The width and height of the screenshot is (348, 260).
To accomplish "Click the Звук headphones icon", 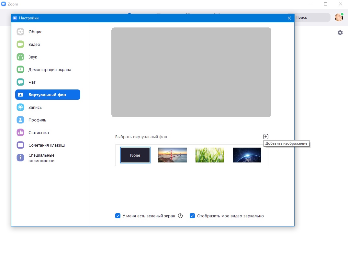I will (20, 57).
